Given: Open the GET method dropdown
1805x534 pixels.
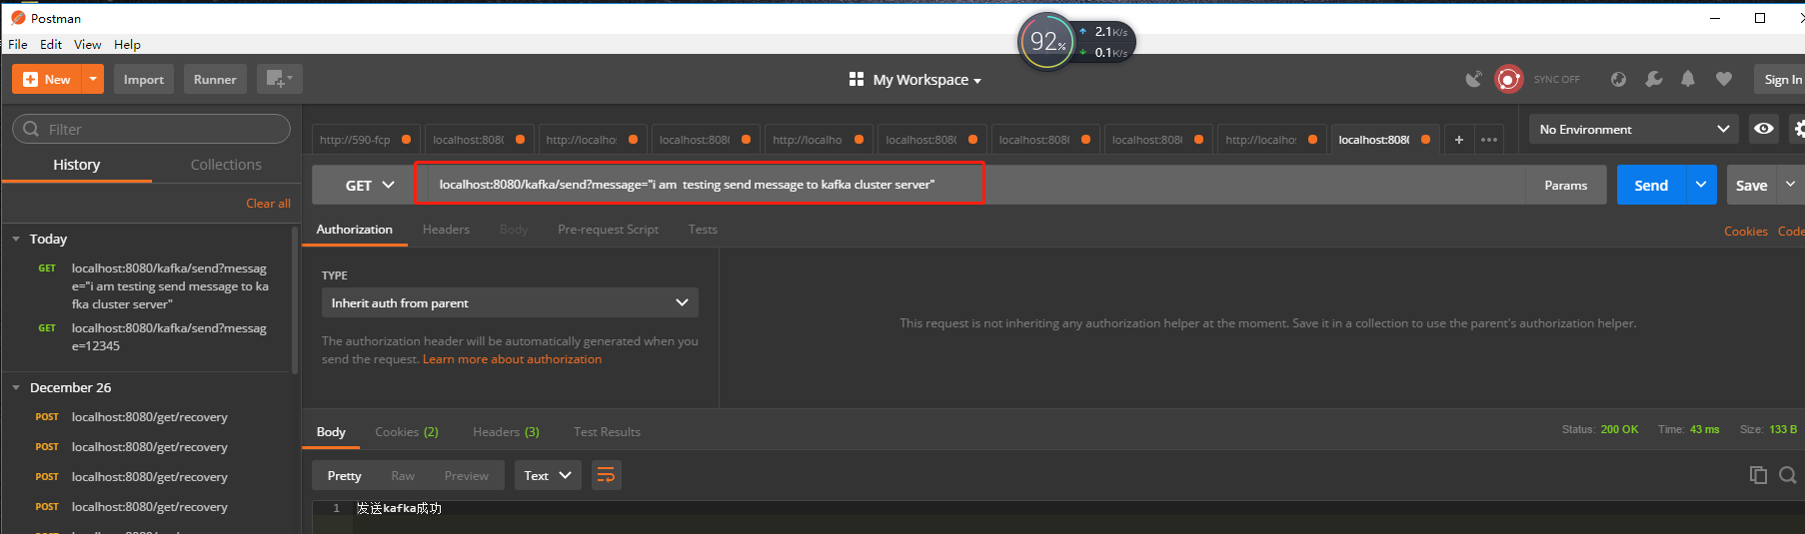Looking at the screenshot, I should click(369, 185).
